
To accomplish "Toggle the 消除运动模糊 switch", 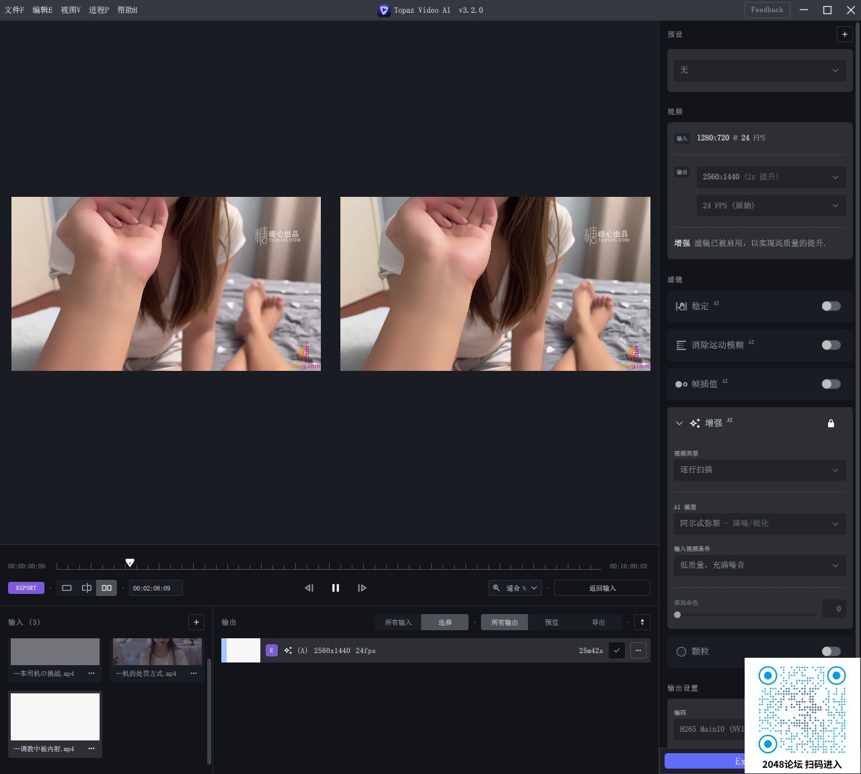I will pos(831,345).
